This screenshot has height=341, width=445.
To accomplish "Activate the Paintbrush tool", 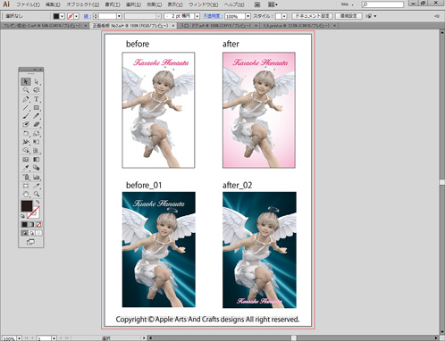I will click(x=26, y=116).
